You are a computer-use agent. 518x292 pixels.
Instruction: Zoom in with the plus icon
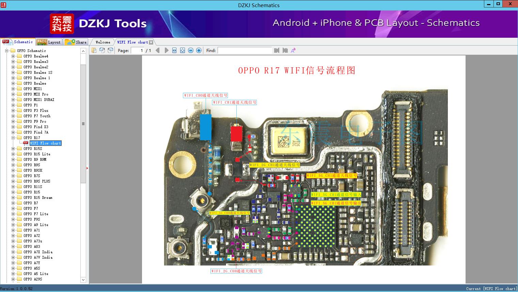coord(199,50)
